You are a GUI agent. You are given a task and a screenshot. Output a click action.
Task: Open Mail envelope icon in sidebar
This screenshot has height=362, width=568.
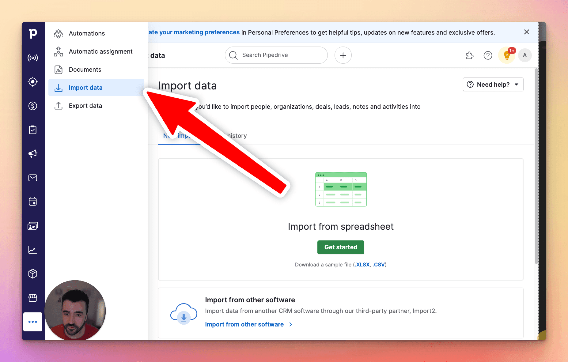[x=33, y=178]
